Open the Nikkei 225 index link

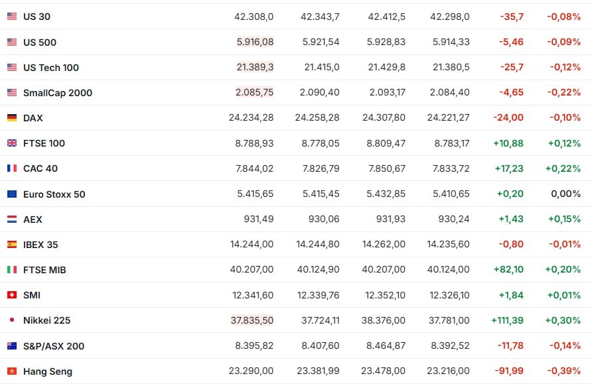pyautogui.click(x=47, y=320)
